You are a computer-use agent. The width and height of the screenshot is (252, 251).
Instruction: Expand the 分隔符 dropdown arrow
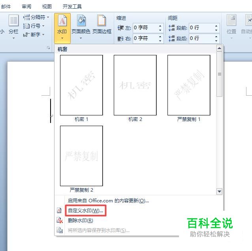point(48,17)
